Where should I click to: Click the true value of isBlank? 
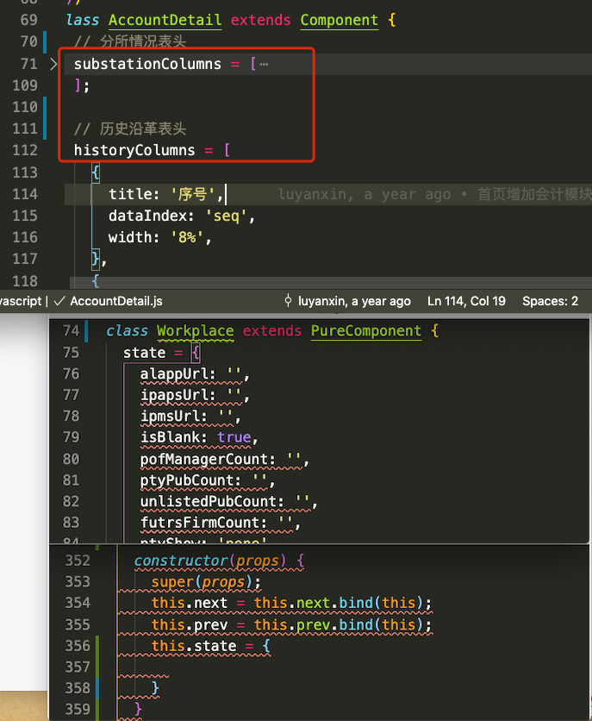[x=234, y=437]
